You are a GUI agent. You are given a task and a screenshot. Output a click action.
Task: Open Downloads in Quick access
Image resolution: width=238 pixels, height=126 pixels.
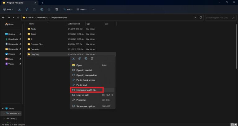click(11, 39)
